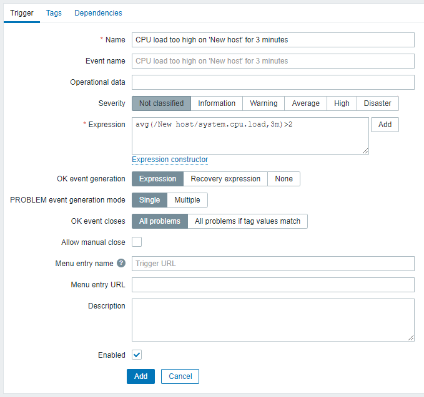Select the Trigger tab
Screen dimensions: 424x397
(x=22, y=13)
